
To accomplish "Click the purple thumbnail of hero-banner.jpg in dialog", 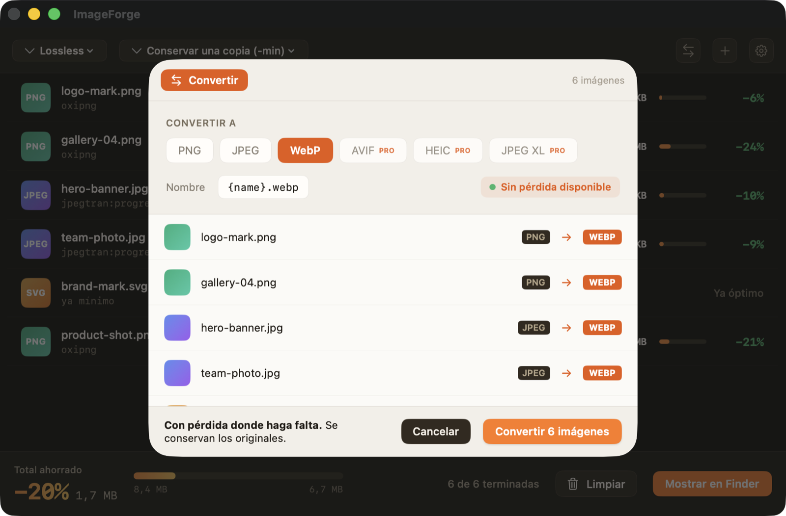I will tap(177, 328).
